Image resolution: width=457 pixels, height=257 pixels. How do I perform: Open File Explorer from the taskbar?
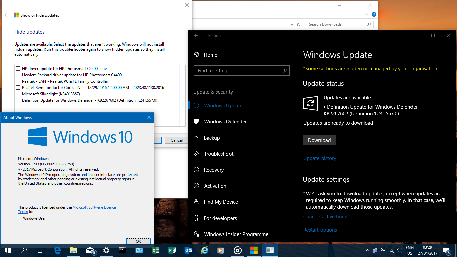(74, 250)
